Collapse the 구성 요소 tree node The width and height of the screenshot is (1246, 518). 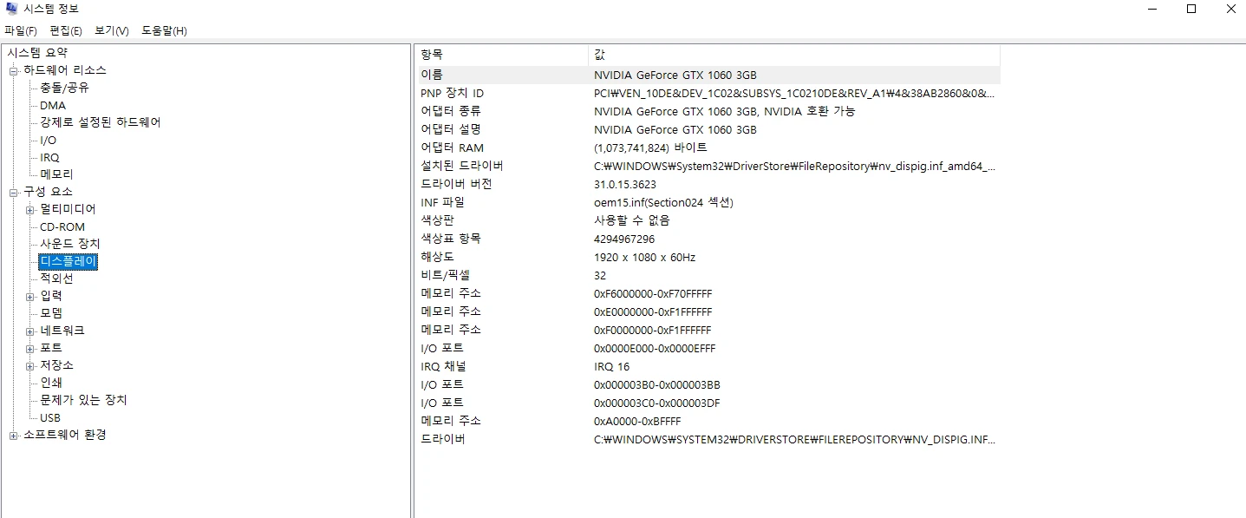(x=15, y=192)
